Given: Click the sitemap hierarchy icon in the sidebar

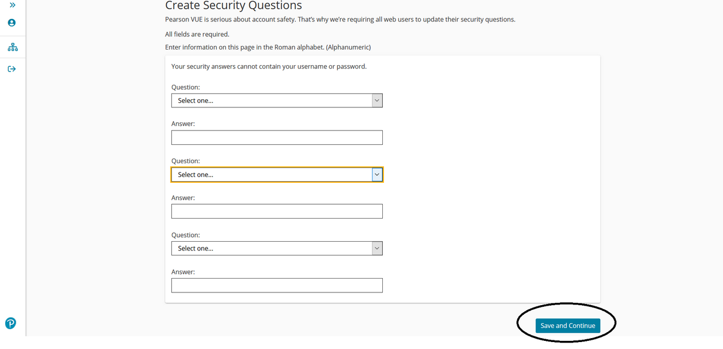Looking at the screenshot, I should coord(12,47).
